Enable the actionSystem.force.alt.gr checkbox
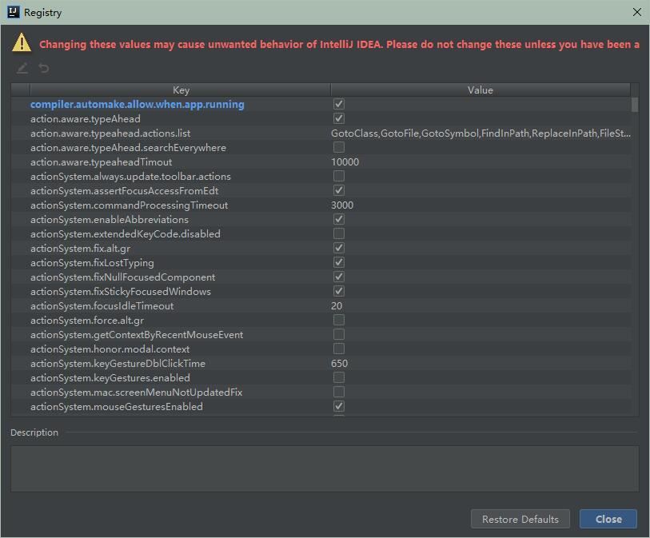The width and height of the screenshot is (650, 538). coord(338,320)
